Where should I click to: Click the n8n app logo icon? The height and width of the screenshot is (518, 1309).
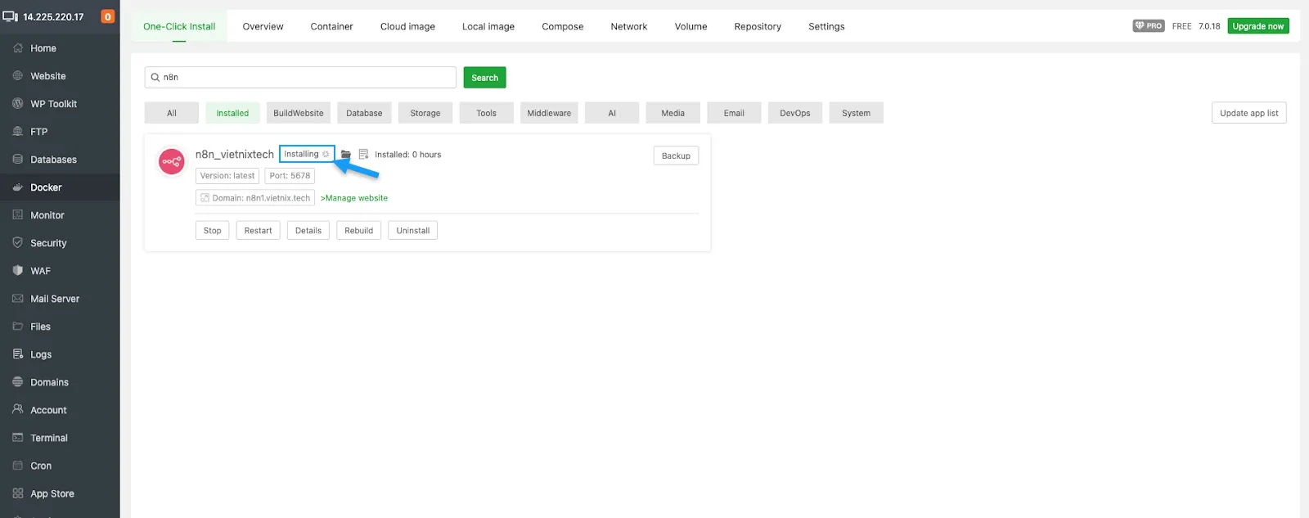(x=172, y=161)
